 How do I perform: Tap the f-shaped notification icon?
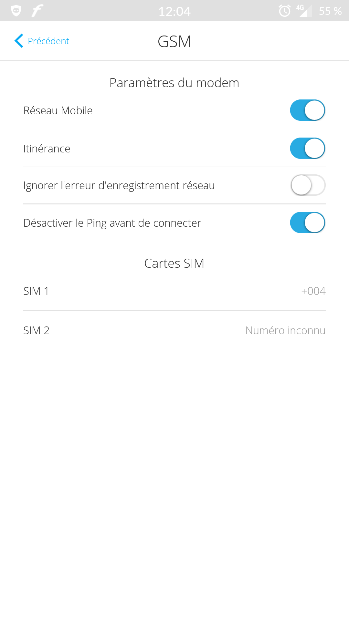coord(37,11)
